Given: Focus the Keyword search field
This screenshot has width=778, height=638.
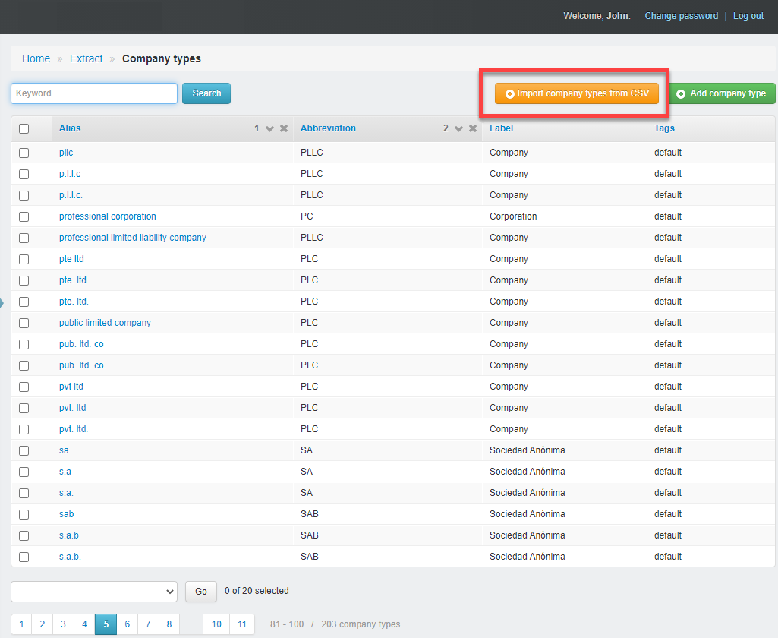Looking at the screenshot, I should click(94, 93).
